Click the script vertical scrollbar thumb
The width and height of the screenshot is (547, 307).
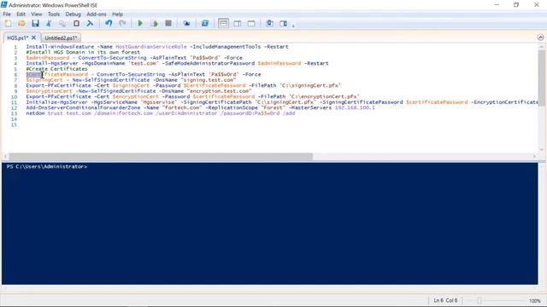tap(541, 78)
